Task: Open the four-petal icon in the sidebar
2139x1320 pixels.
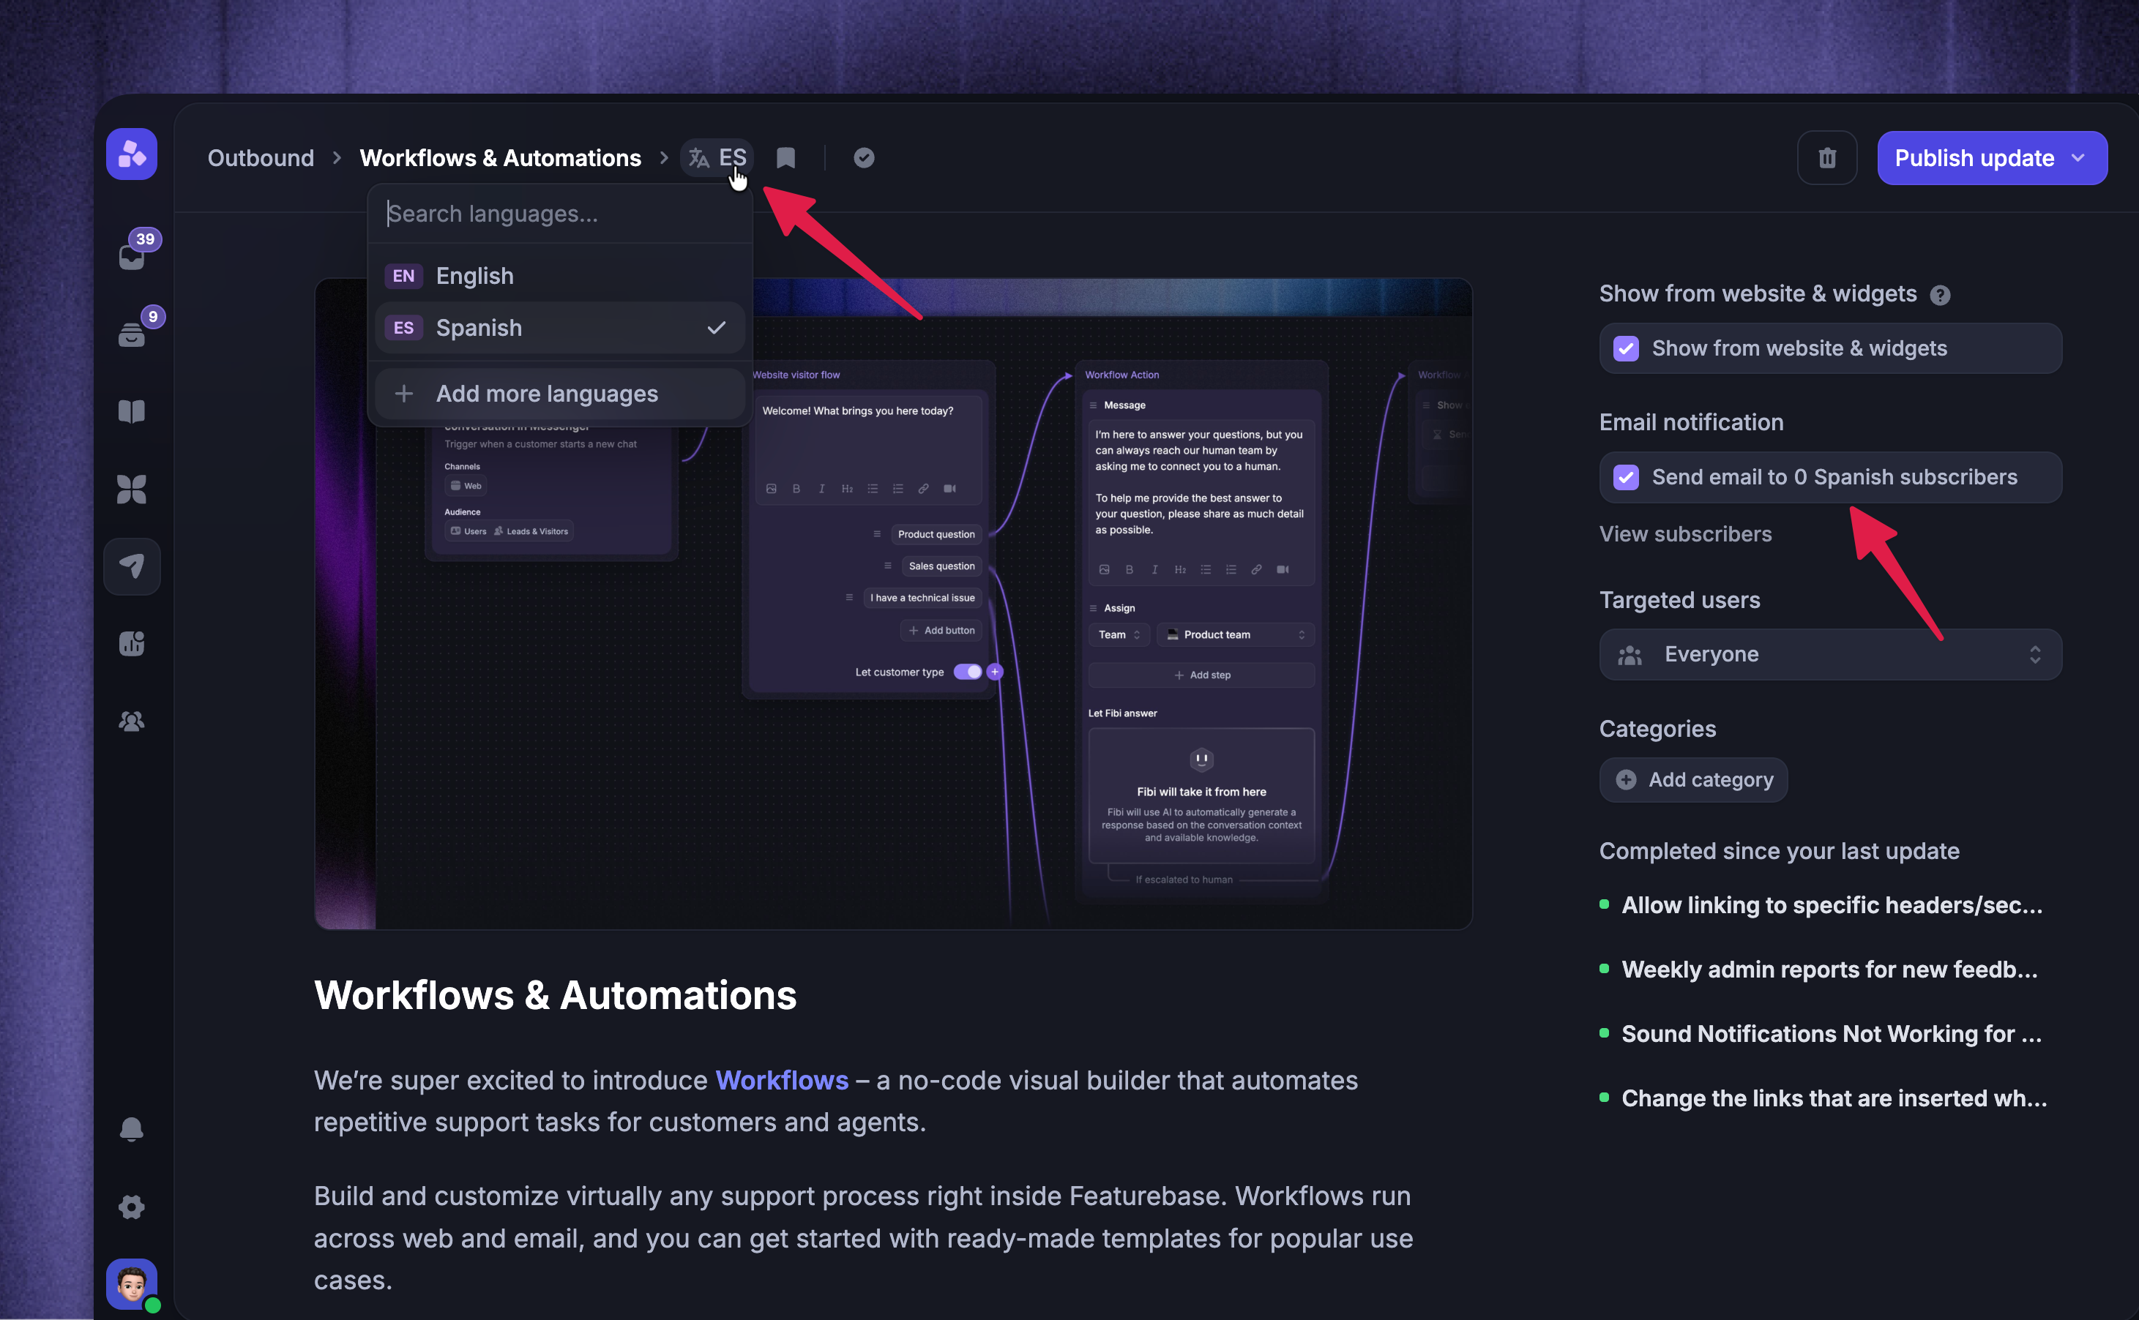Action: [132, 489]
